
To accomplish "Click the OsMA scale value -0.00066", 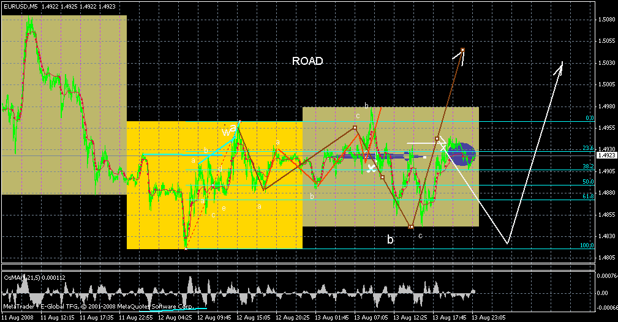I will tap(607, 308).
